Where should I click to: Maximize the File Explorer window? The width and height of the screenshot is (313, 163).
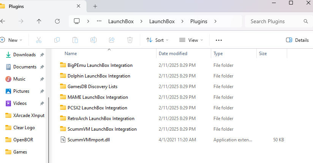tap(291, 3)
